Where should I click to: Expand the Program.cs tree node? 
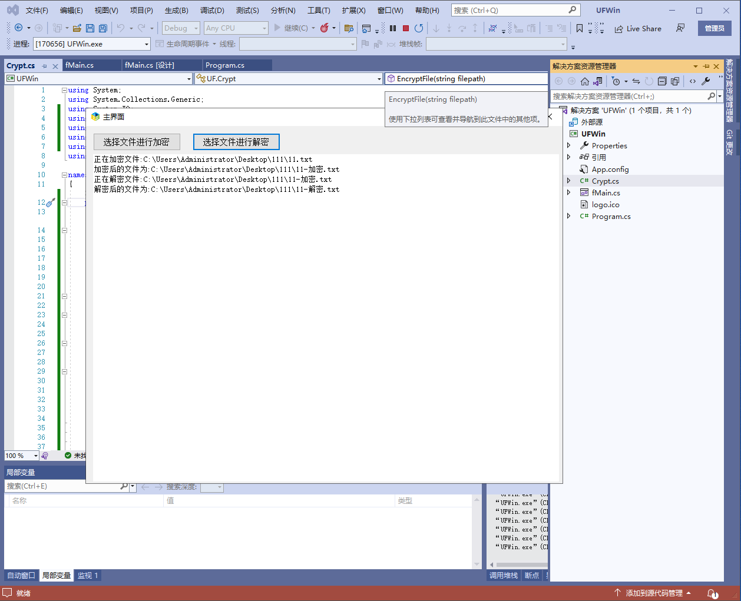[569, 216]
